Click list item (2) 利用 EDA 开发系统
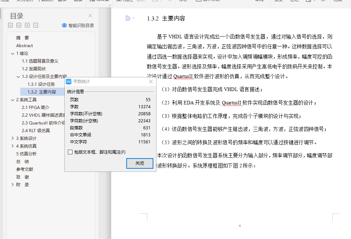The width and height of the screenshot is (351, 239). click(238, 103)
